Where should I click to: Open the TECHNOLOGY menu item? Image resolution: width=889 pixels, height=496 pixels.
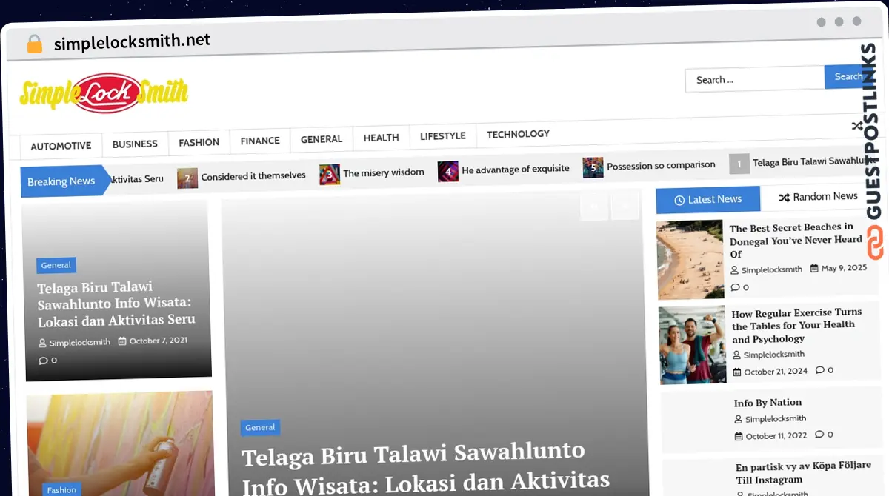pyautogui.click(x=518, y=134)
